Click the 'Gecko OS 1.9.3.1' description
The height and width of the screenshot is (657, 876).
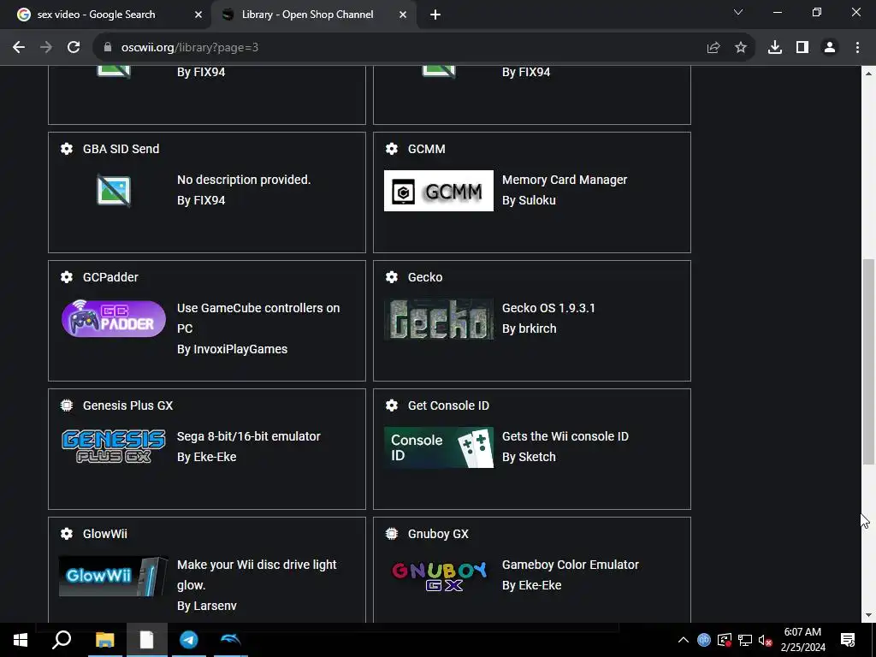tap(548, 308)
